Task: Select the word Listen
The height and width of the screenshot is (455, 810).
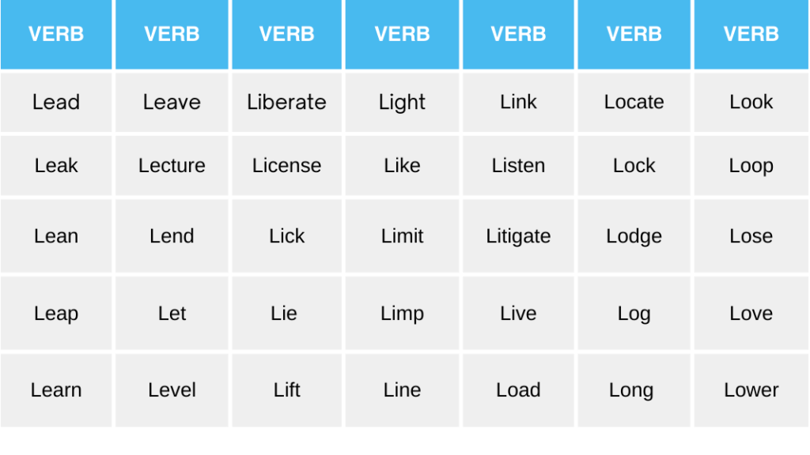Action: 518,166
